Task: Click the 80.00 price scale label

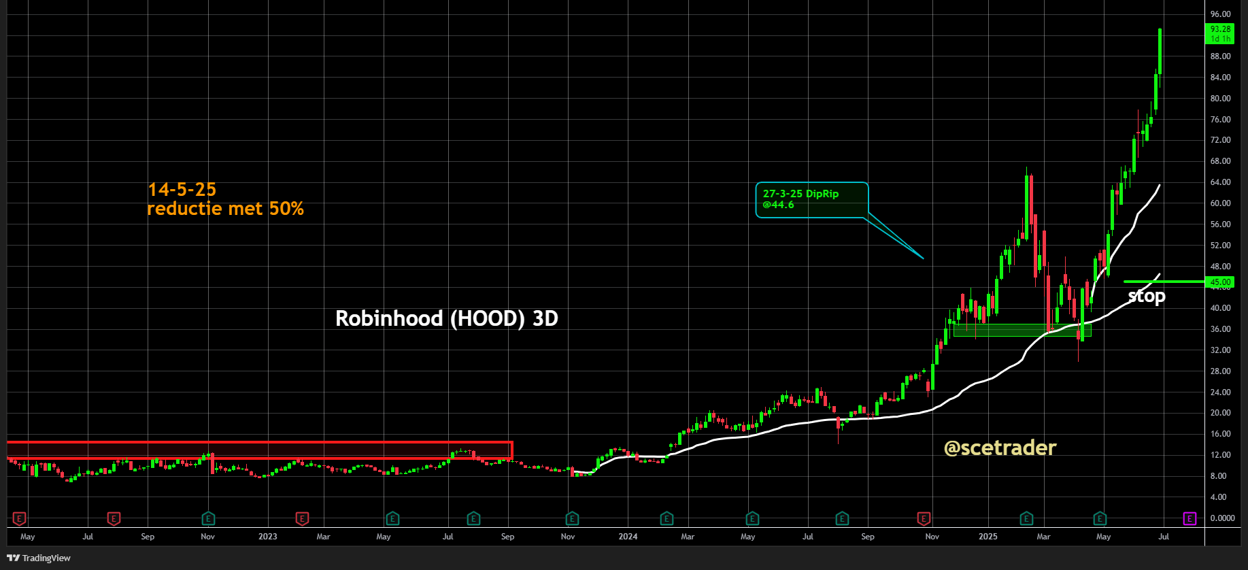Action: pos(1221,99)
